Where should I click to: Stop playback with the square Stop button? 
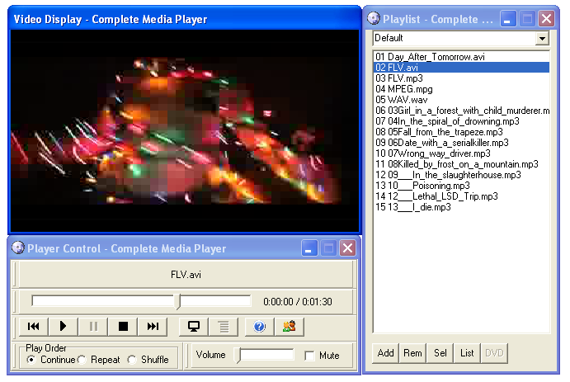click(123, 327)
